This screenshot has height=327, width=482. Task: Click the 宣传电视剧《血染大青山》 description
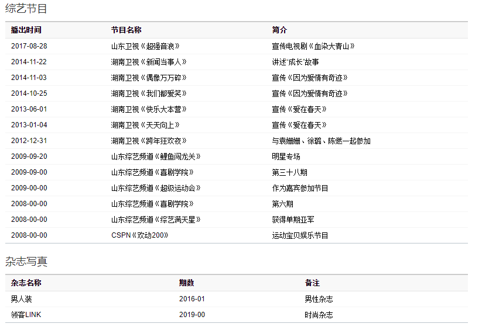313,46
